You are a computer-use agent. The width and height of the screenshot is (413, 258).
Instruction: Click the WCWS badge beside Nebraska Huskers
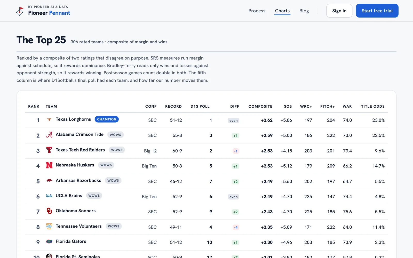(106, 165)
